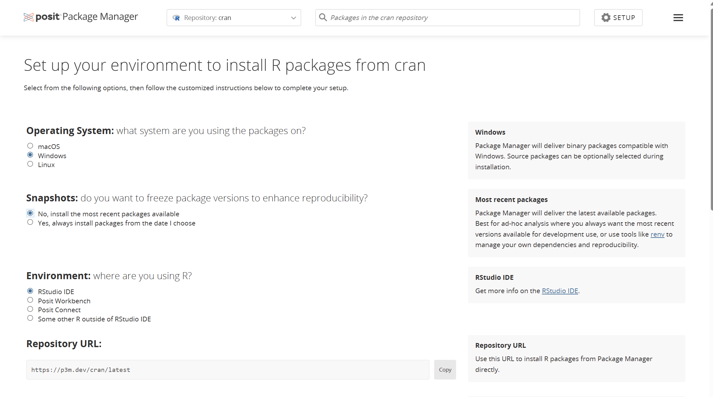
Task: Click the Posit logo icon
Action: pos(28,17)
